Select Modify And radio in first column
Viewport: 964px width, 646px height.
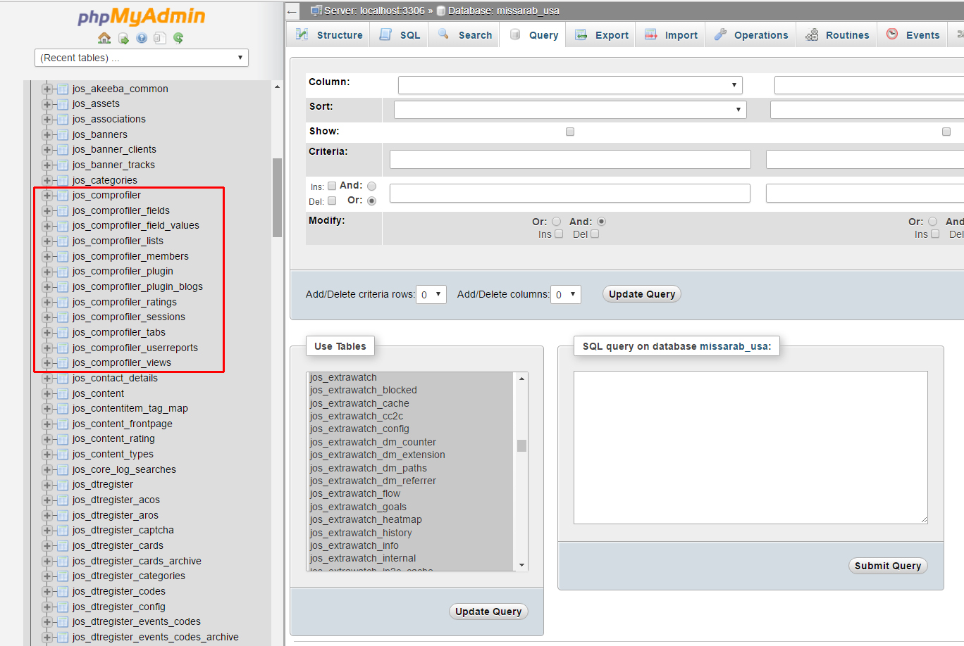click(x=601, y=222)
